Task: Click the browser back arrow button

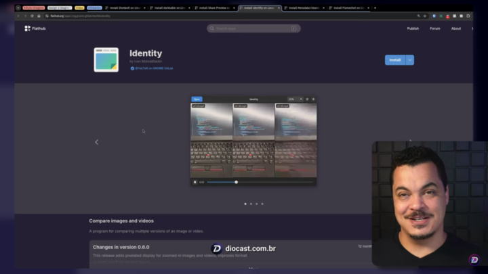Action: [x=18, y=16]
